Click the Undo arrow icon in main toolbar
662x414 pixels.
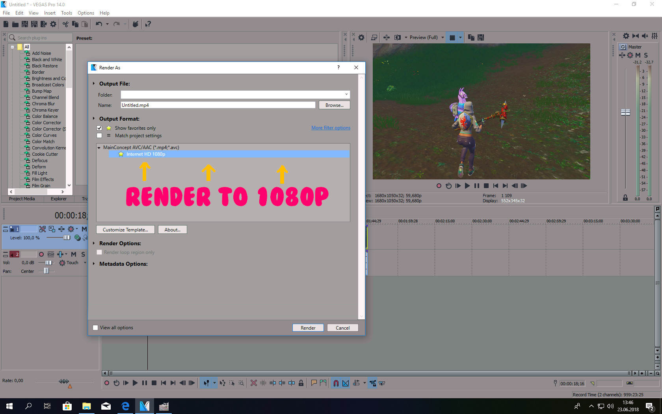pos(99,24)
